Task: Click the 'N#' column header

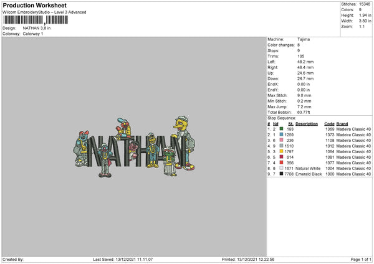Action: [276, 124]
